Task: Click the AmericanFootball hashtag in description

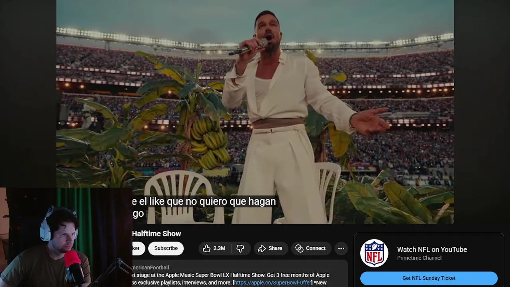Action: pos(151,267)
